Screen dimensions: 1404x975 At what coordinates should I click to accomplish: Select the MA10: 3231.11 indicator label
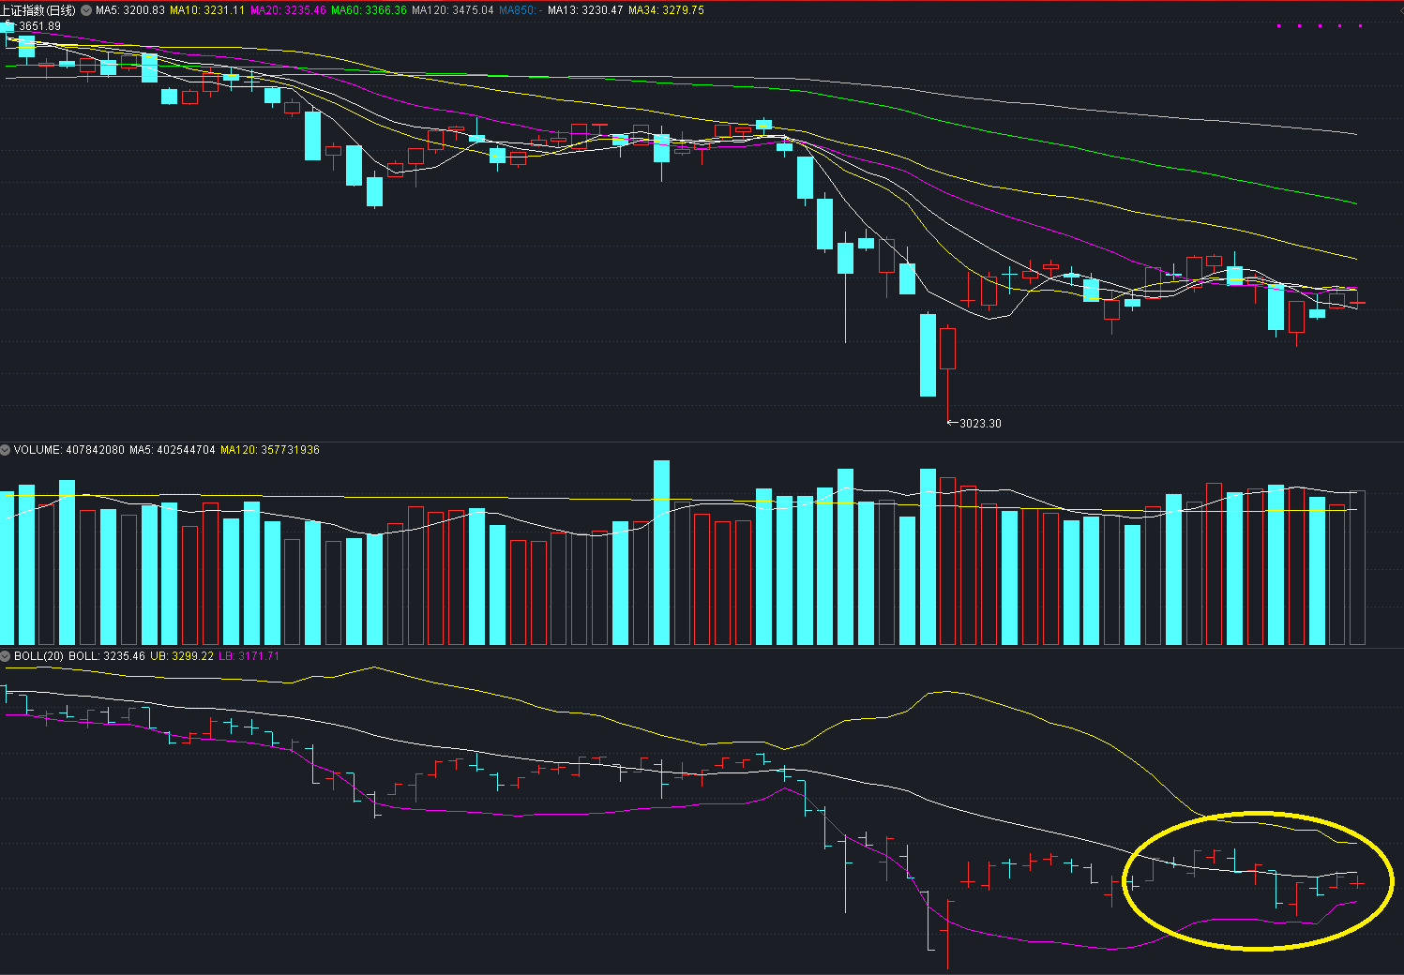pyautogui.click(x=207, y=10)
